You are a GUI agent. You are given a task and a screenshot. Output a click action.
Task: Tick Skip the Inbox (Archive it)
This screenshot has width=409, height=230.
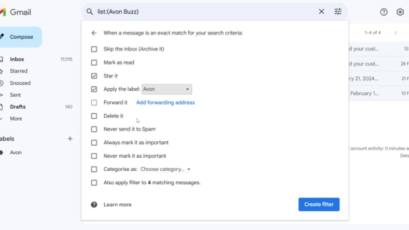click(94, 49)
